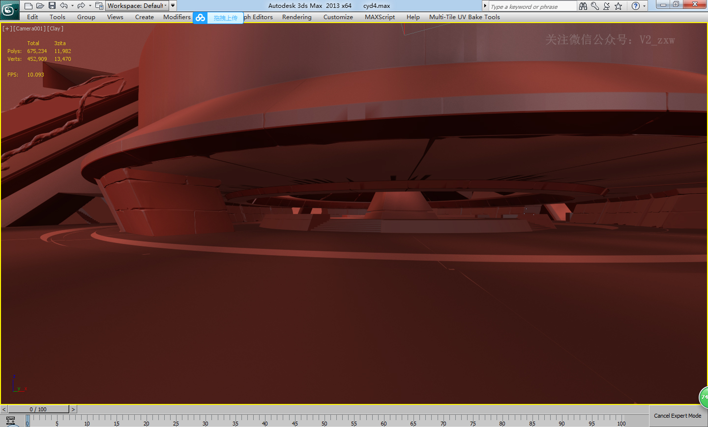The height and width of the screenshot is (427, 708).
Task: Open the 3ds Max application menu logo
Action: tap(9, 9)
